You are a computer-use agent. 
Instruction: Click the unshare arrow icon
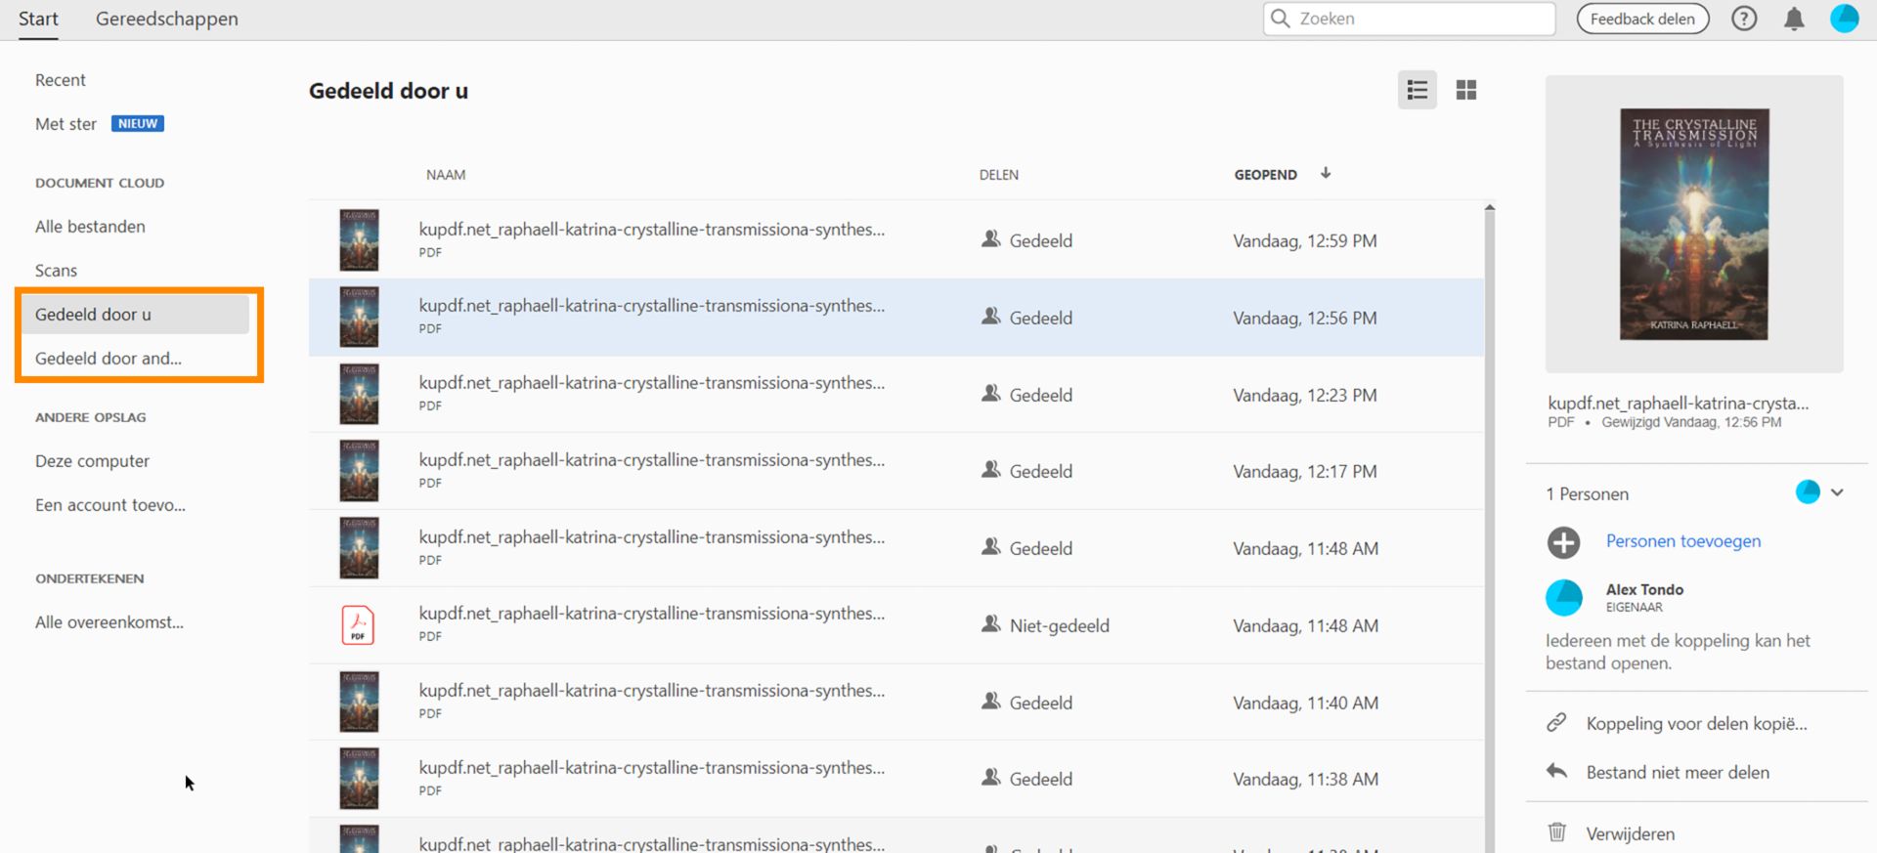point(1556,772)
